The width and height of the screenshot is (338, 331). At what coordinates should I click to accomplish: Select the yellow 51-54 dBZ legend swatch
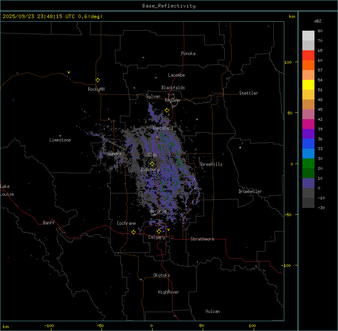[308, 85]
